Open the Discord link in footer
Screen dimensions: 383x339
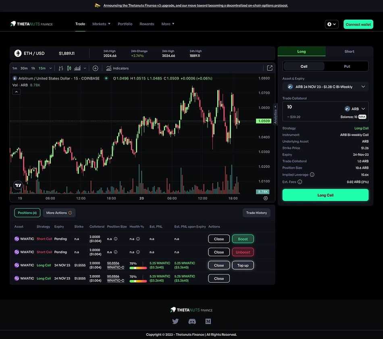point(192,321)
